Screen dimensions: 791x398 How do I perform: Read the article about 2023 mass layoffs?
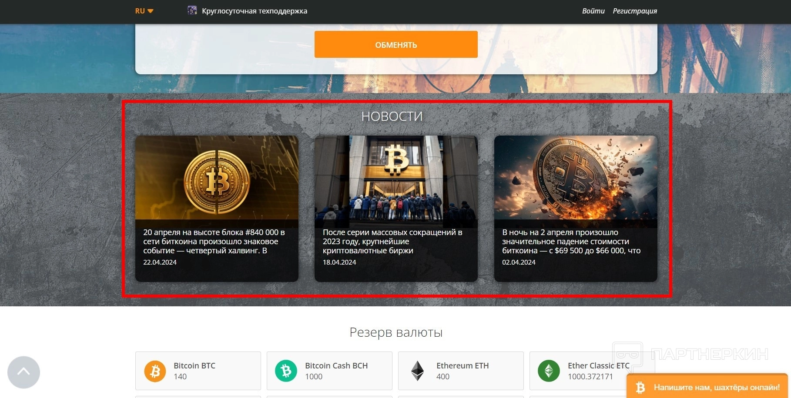[x=392, y=242]
